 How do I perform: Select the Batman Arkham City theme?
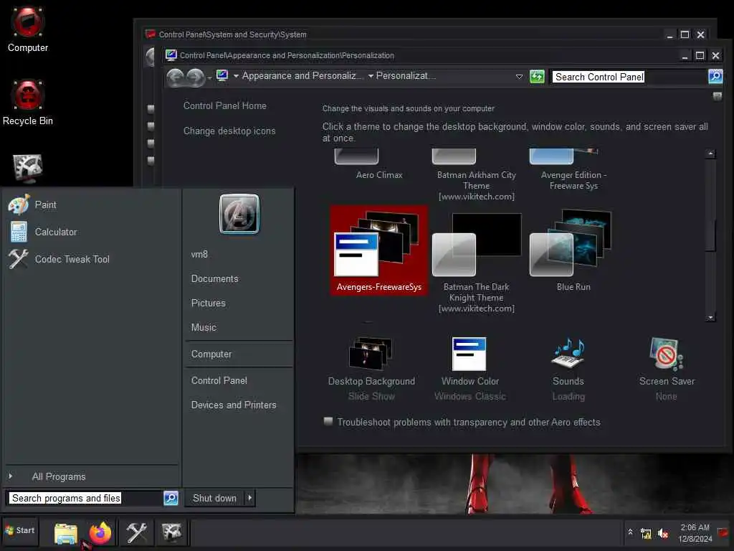pyautogui.click(x=476, y=175)
